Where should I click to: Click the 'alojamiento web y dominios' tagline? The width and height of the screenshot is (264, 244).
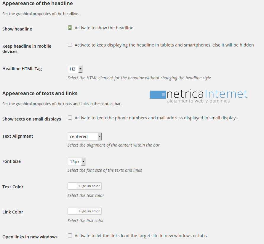198,101
